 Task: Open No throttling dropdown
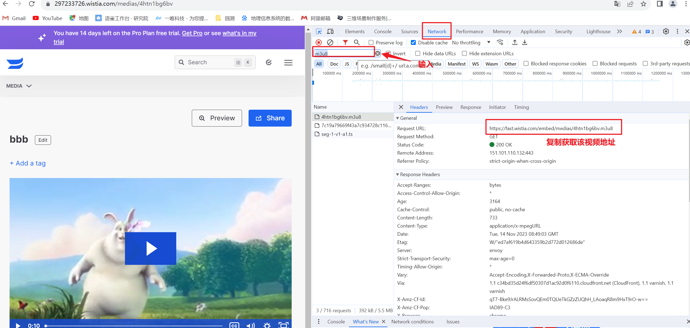pos(471,42)
